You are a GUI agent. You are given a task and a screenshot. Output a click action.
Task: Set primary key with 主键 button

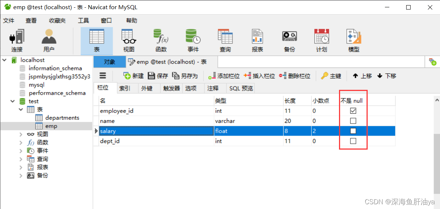tap(331, 76)
